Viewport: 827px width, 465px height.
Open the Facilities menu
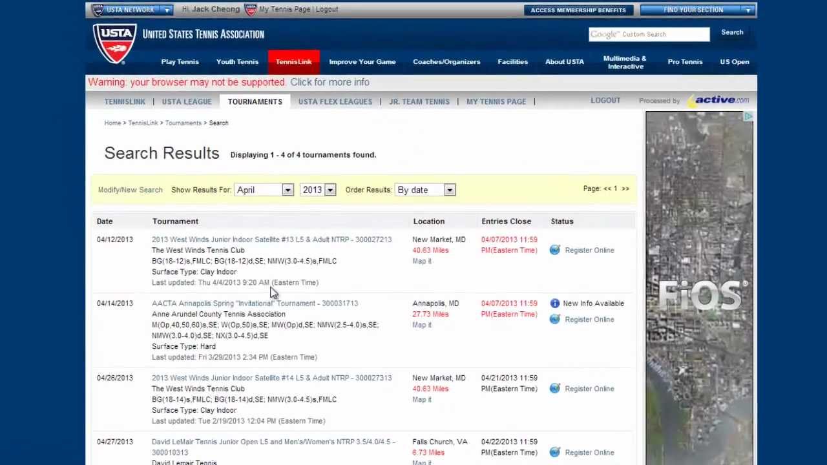coord(512,62)
